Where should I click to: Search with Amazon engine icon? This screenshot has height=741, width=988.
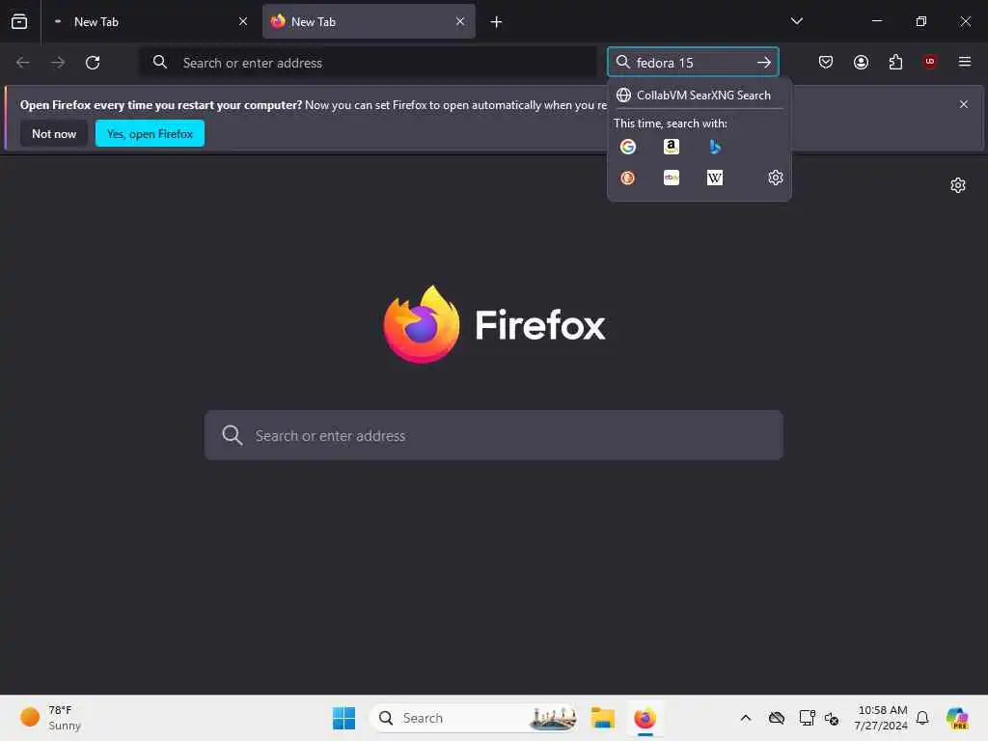672,147
